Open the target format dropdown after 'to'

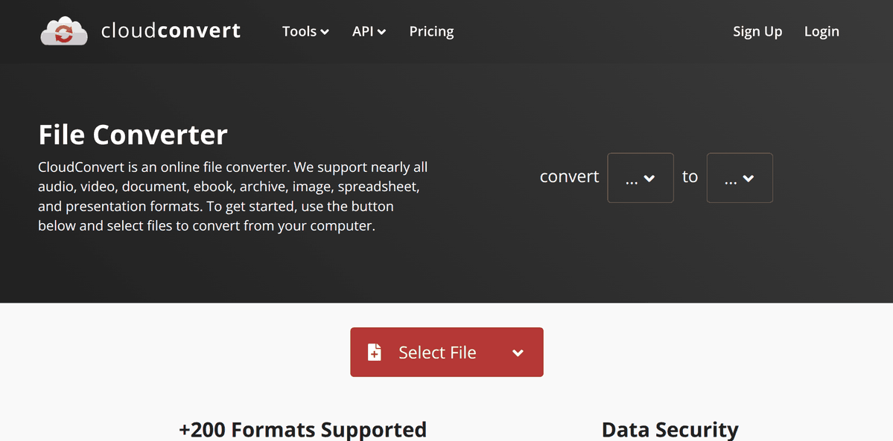[739, 178]
